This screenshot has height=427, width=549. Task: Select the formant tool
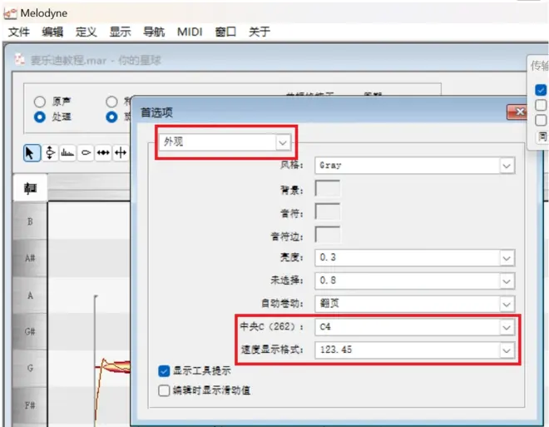[67, 153]
